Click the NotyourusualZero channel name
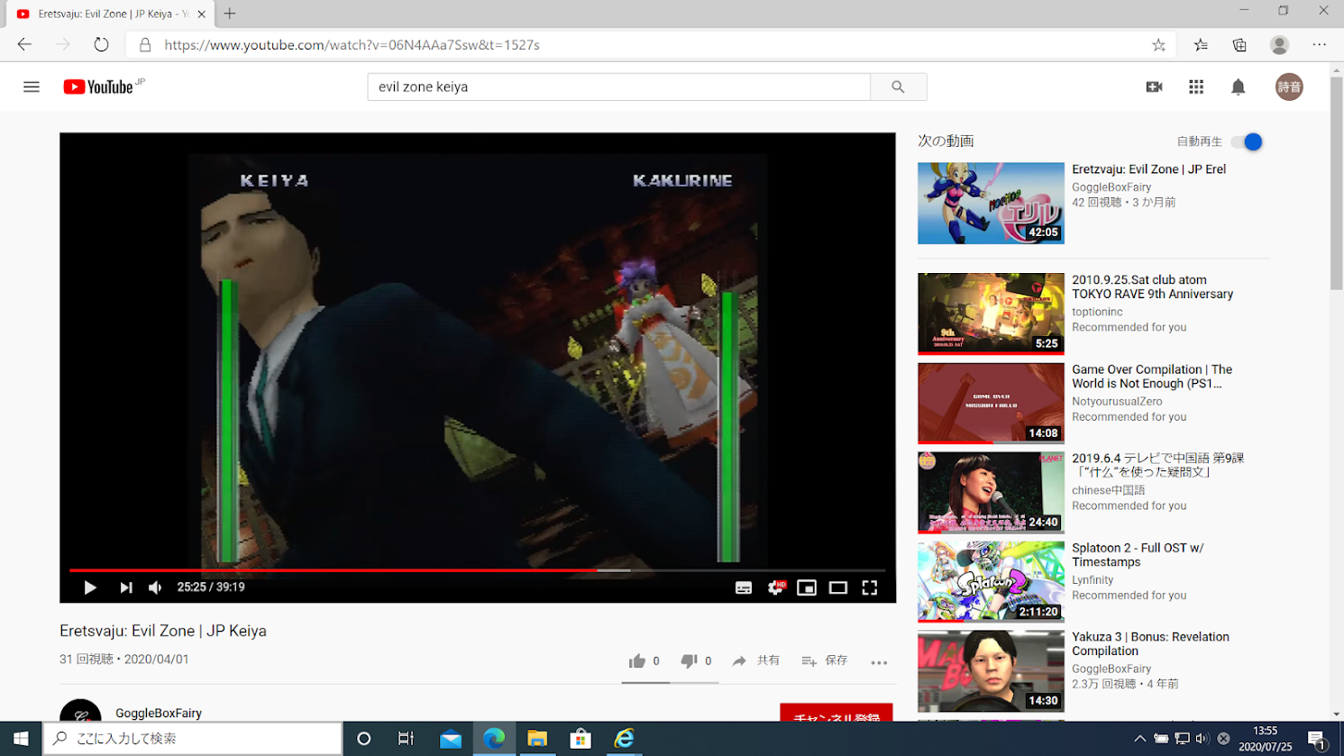The height and width of the screenshot is (756, 1344). (x=1117, y=402)
